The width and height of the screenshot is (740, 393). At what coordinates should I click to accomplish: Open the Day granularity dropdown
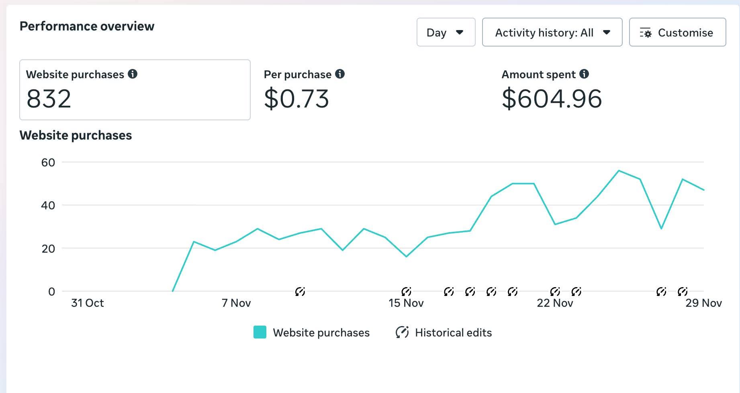[446, 32]
